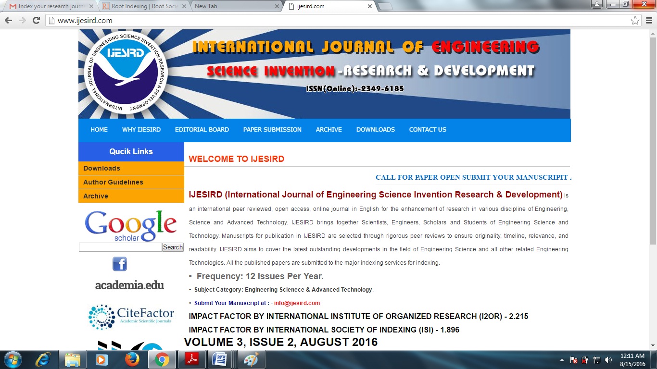The height and width of the screenshot is (369, 657).
Task: Go to the CONTACT US page
Action: 428,130
